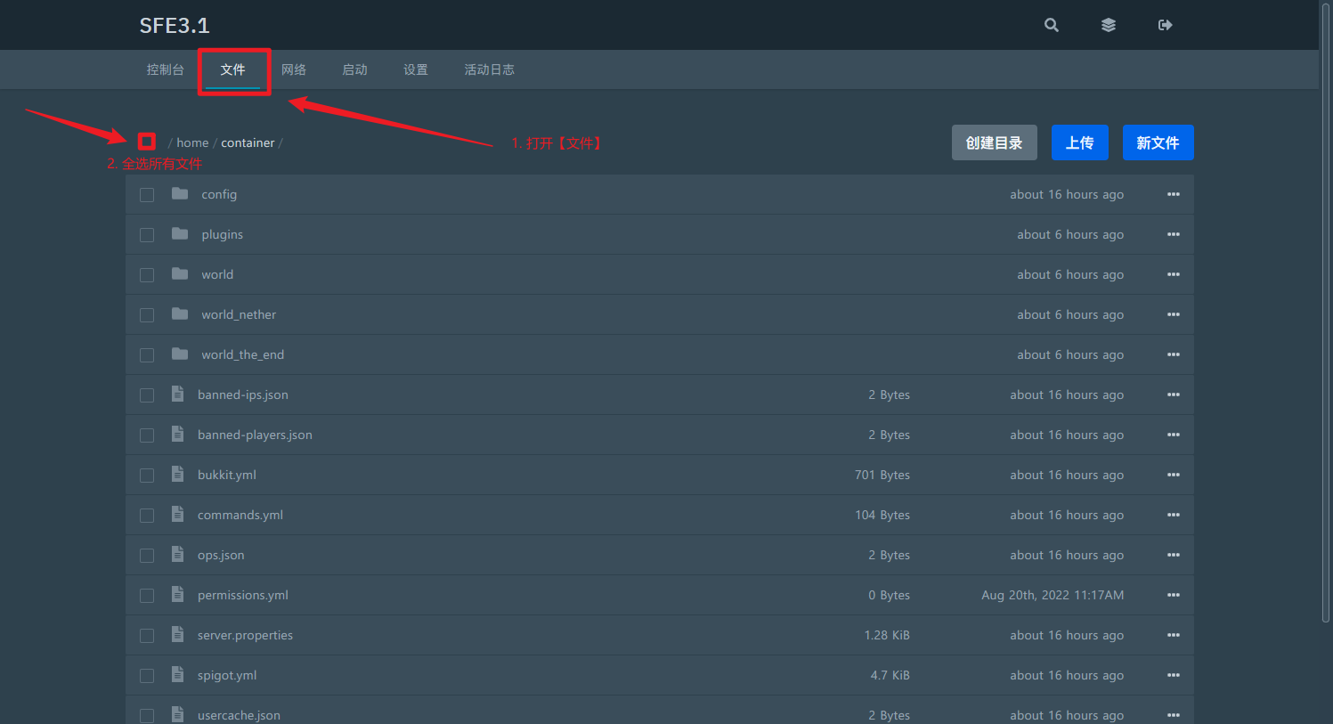Click the page vertical scrollbar
This screenshot has width=1333, height=724.
coord(1326,312)
